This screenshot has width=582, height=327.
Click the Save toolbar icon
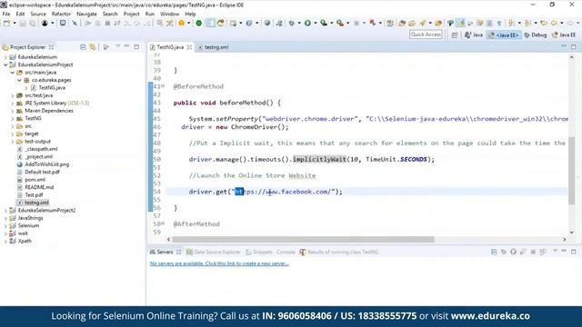coord(23,24)
